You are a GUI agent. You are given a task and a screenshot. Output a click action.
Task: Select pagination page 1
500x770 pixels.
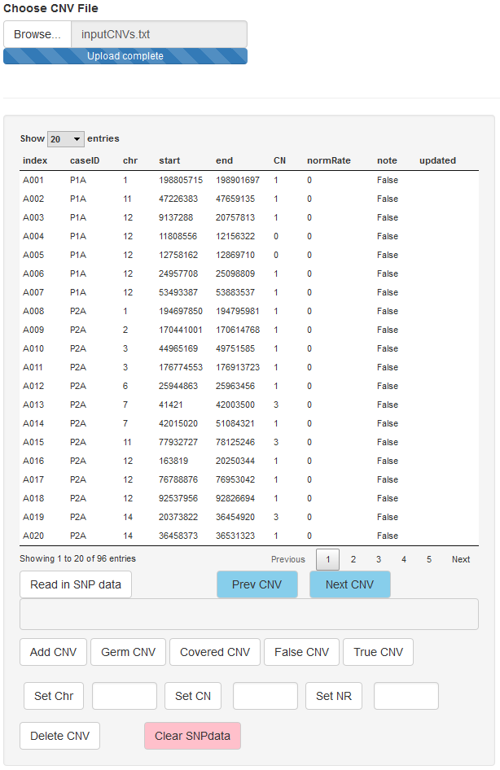pyautogui.click(x=327, y=559)
